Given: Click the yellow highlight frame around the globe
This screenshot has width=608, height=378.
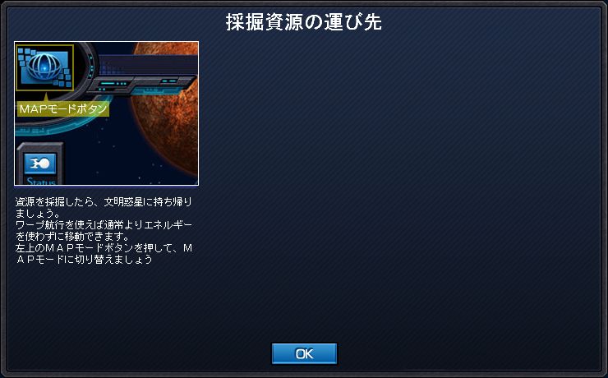Looking at the screenshot, I should pos(44,68).
